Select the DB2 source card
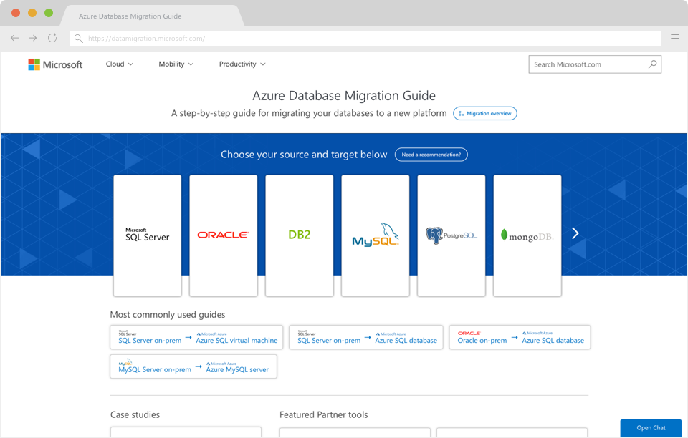The width and height of the screenshot is (688, 438). [300, 235]
